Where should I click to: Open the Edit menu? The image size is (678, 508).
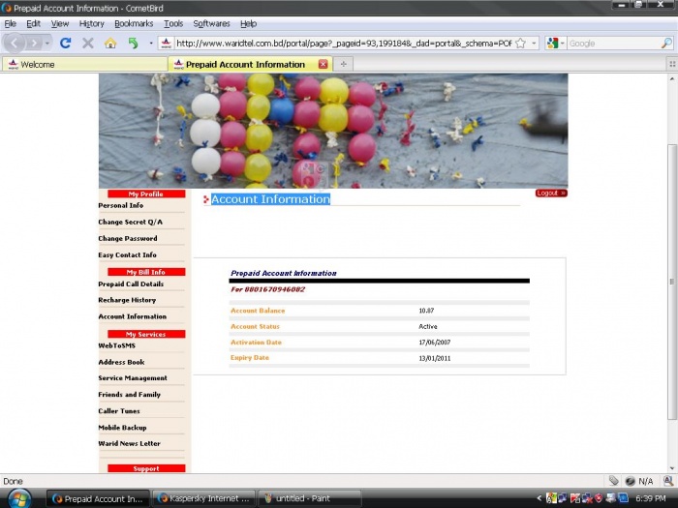[33, 24]
